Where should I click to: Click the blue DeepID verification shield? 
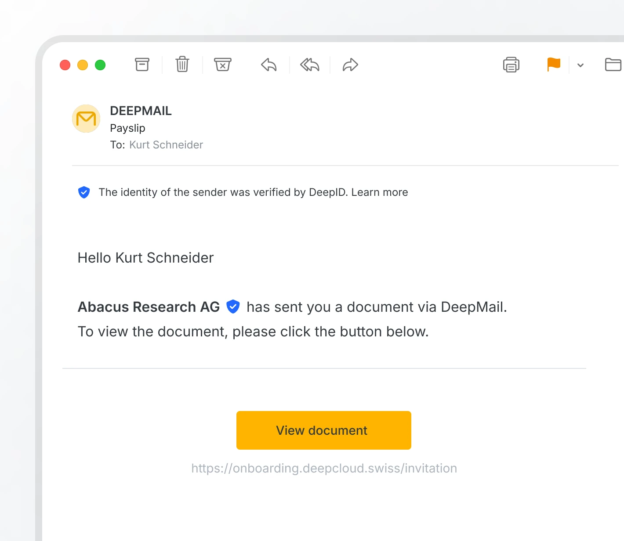84,192
